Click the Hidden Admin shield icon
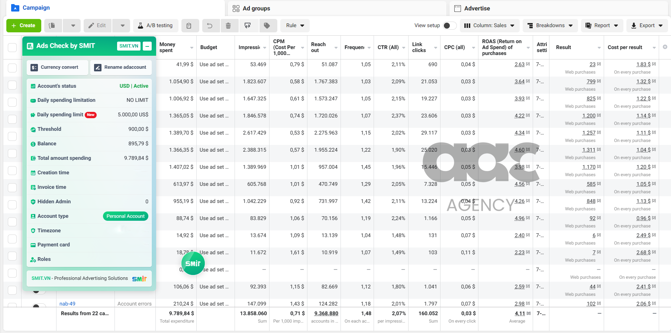671x333 pixels. (33, 202)
